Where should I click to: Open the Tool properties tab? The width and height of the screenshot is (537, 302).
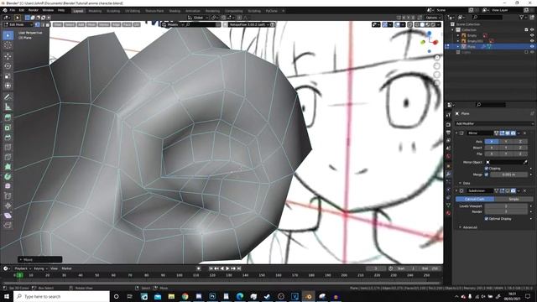[x=448, y=116]
